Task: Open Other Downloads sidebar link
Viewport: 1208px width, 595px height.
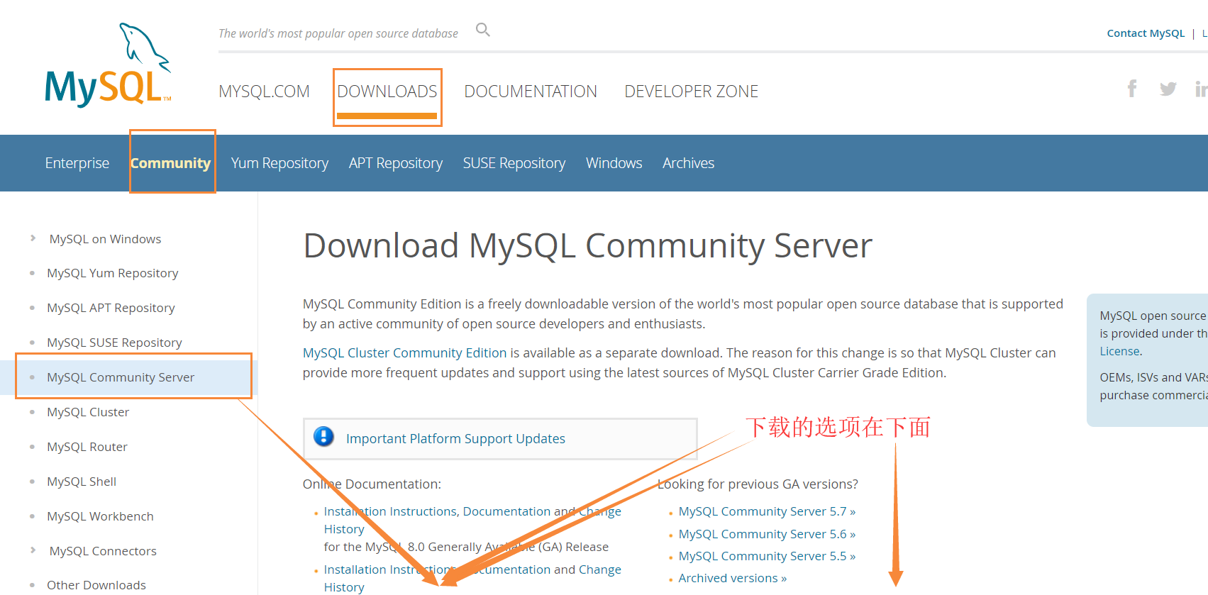Action: (x=96, y=585)
